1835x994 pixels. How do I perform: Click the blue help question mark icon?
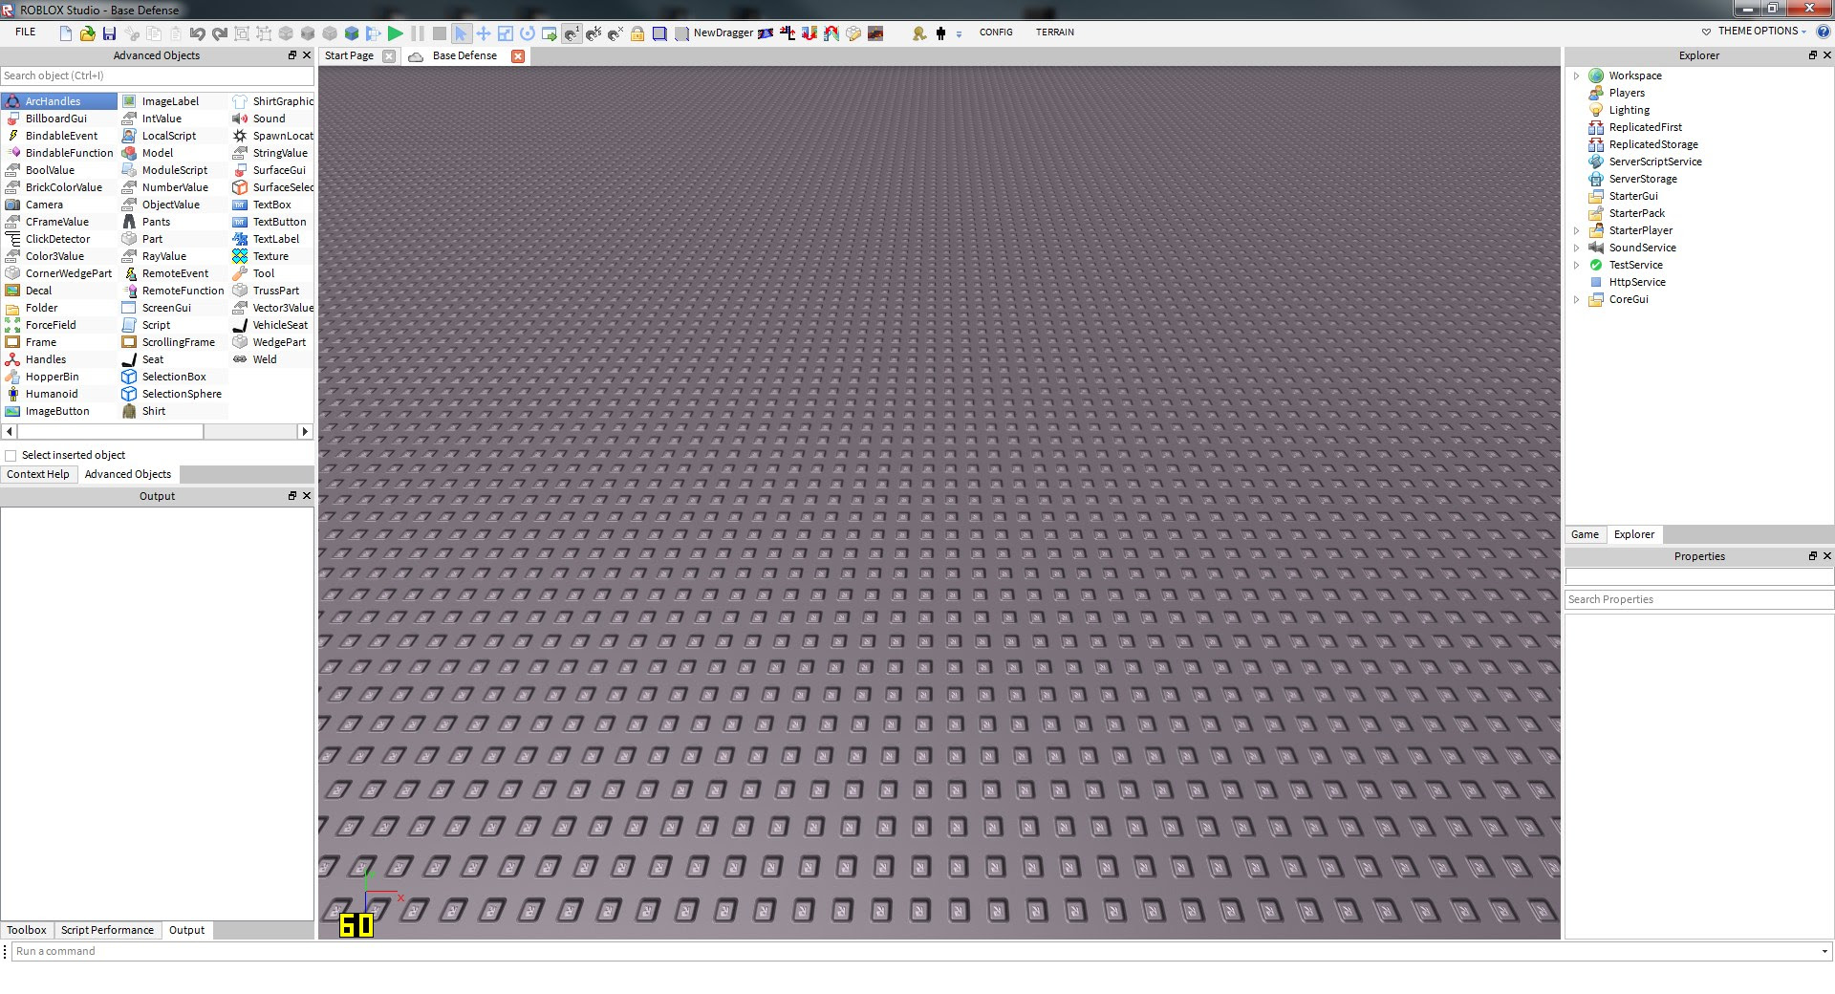pos(1823,32)
